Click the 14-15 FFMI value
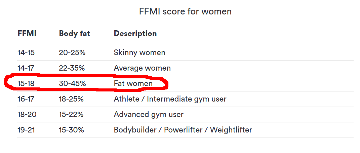 tap(26, 53)
